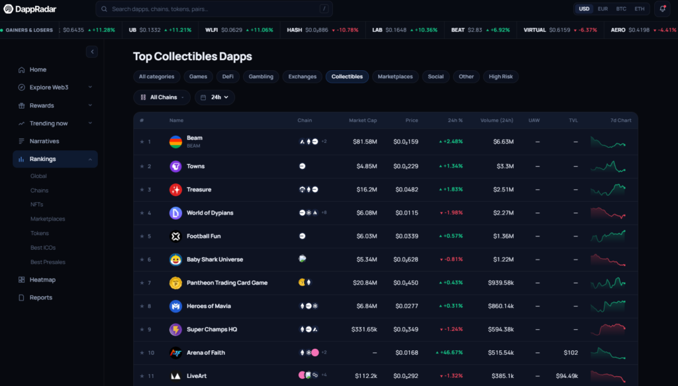Favorite Pantheon Trading Card Game with star
This screenshot has height=386, width=678.
(142, 283)
